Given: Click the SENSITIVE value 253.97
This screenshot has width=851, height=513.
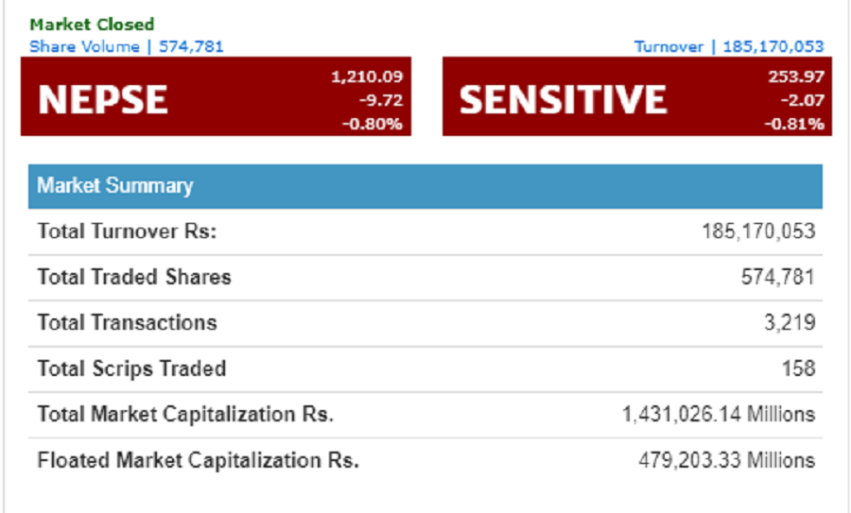Looking at the screenshot, I should pyautogui.click(x=796, y=77).
